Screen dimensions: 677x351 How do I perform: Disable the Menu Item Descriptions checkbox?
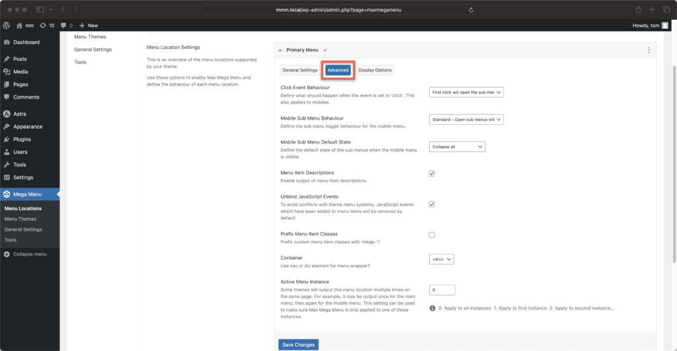(432, 174)
